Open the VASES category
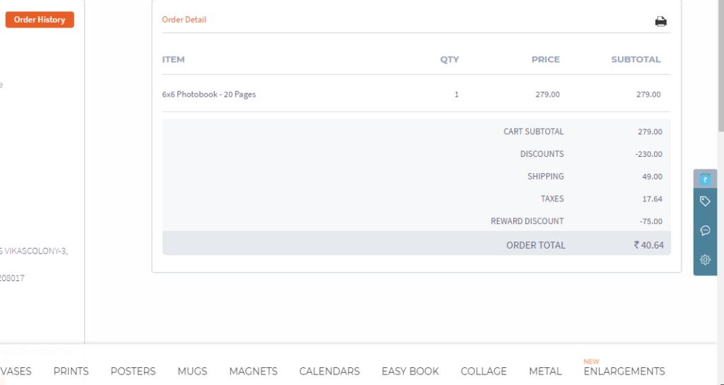Viewport: 724px width, 385px height. 16,371
